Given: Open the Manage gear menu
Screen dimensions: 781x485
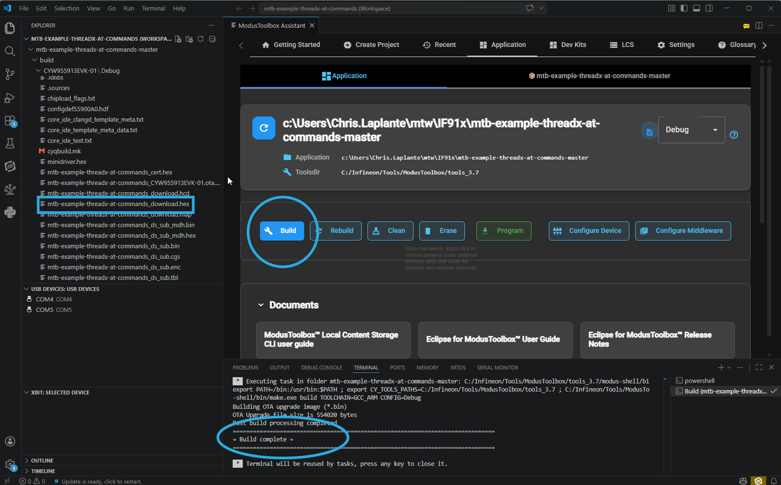Looking at the screenshot, I should point(10,464).
